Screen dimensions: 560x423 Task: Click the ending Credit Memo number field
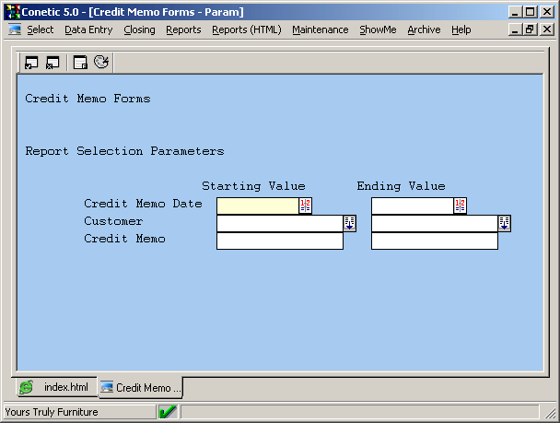coord(434,241)
